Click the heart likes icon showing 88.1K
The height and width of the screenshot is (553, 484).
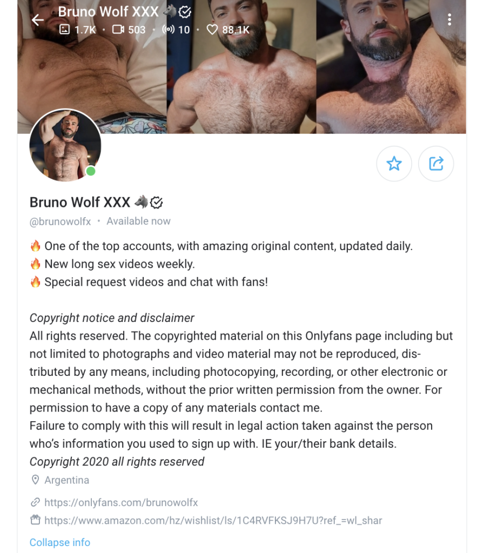click(x=212, y=30)
